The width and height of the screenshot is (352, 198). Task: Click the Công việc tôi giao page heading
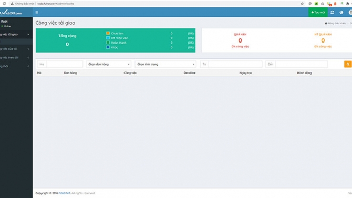tap(55, 23)
